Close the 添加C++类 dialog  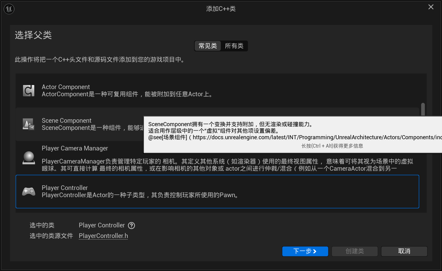tap(431, 7)
